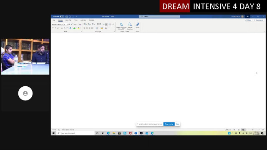Image resolution: width=267 pixels, height=150 pixels.
Task: Click the Hide link on sharing bar
Action: tap(177, 124)
